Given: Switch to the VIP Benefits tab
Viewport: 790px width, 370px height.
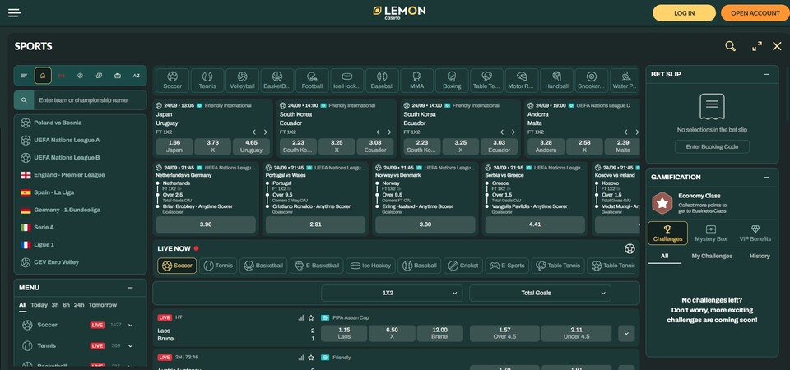Looking at the screenshot, I should coord(755,233).
